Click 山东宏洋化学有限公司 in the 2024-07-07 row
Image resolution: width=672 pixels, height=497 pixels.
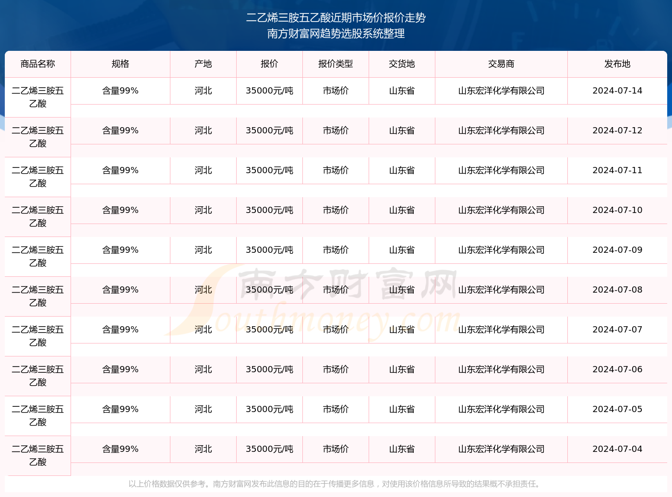tap(502, 330)
